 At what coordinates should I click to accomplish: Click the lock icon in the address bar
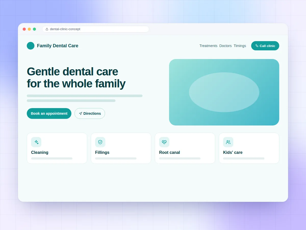[x=47, y=29]
